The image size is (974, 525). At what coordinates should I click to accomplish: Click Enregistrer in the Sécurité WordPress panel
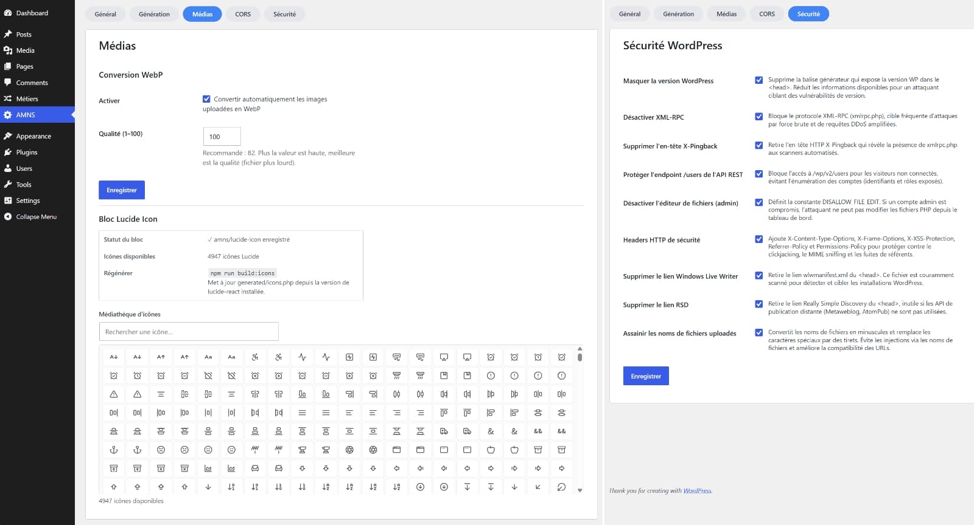click(x=646, y=376)
